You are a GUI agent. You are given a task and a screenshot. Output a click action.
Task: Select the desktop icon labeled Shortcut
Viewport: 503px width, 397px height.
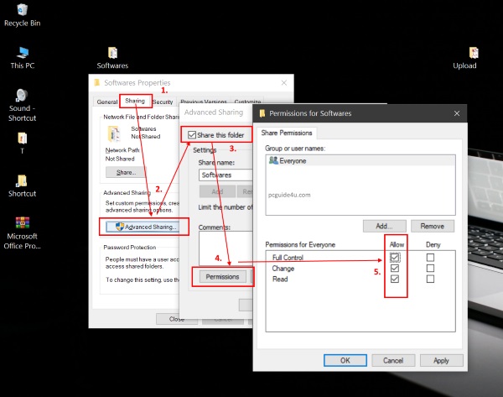(23, 180)
